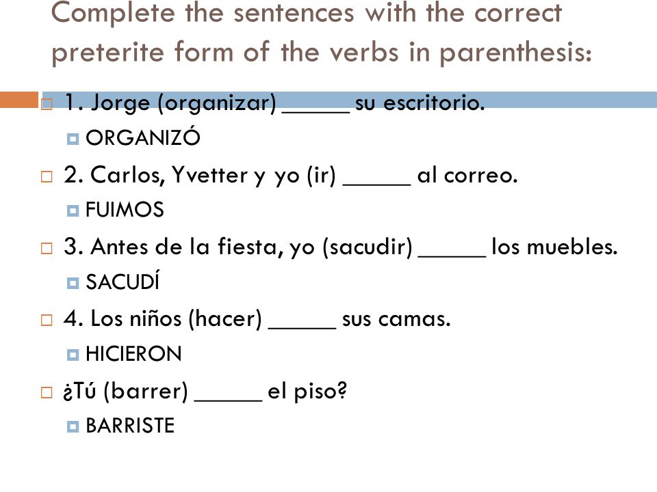Image resolution: width=657 pixels, height=492 pixels.
Task: Click the blue bullet beside BARRISTE
Action: tap(73, 426)
